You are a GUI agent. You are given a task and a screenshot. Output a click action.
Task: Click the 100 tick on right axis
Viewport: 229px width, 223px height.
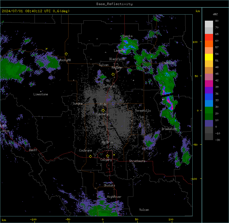tap(195, 42)
